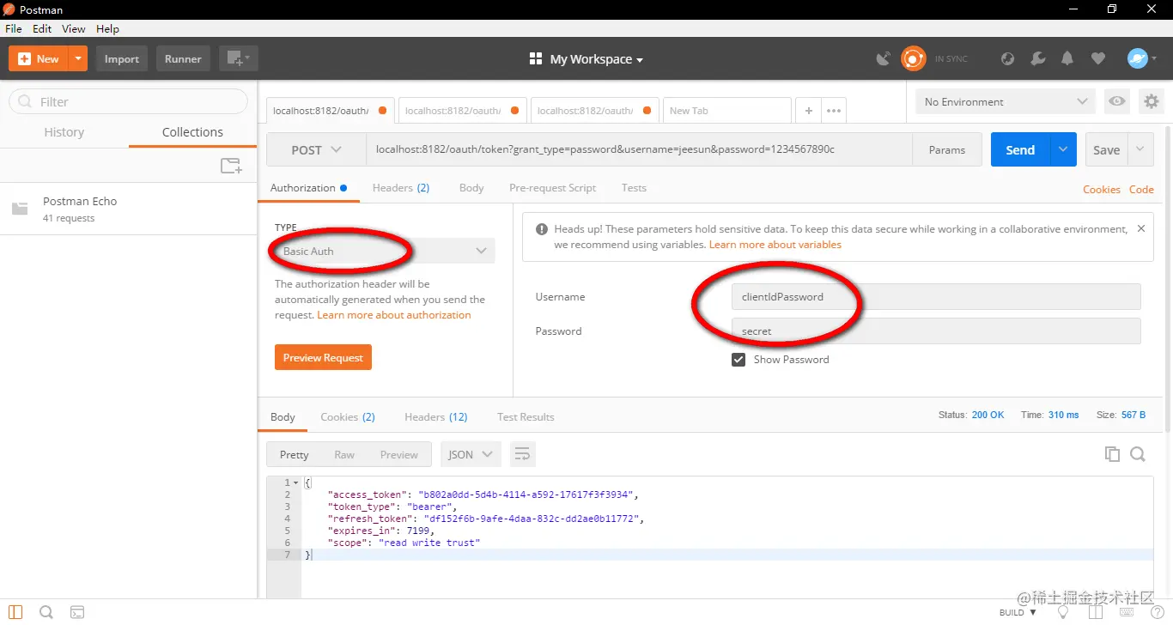Image resolution: width=1173 pixels, height=625 pixels.
Task: Switch response view to Preview
Action: [399, 454]
